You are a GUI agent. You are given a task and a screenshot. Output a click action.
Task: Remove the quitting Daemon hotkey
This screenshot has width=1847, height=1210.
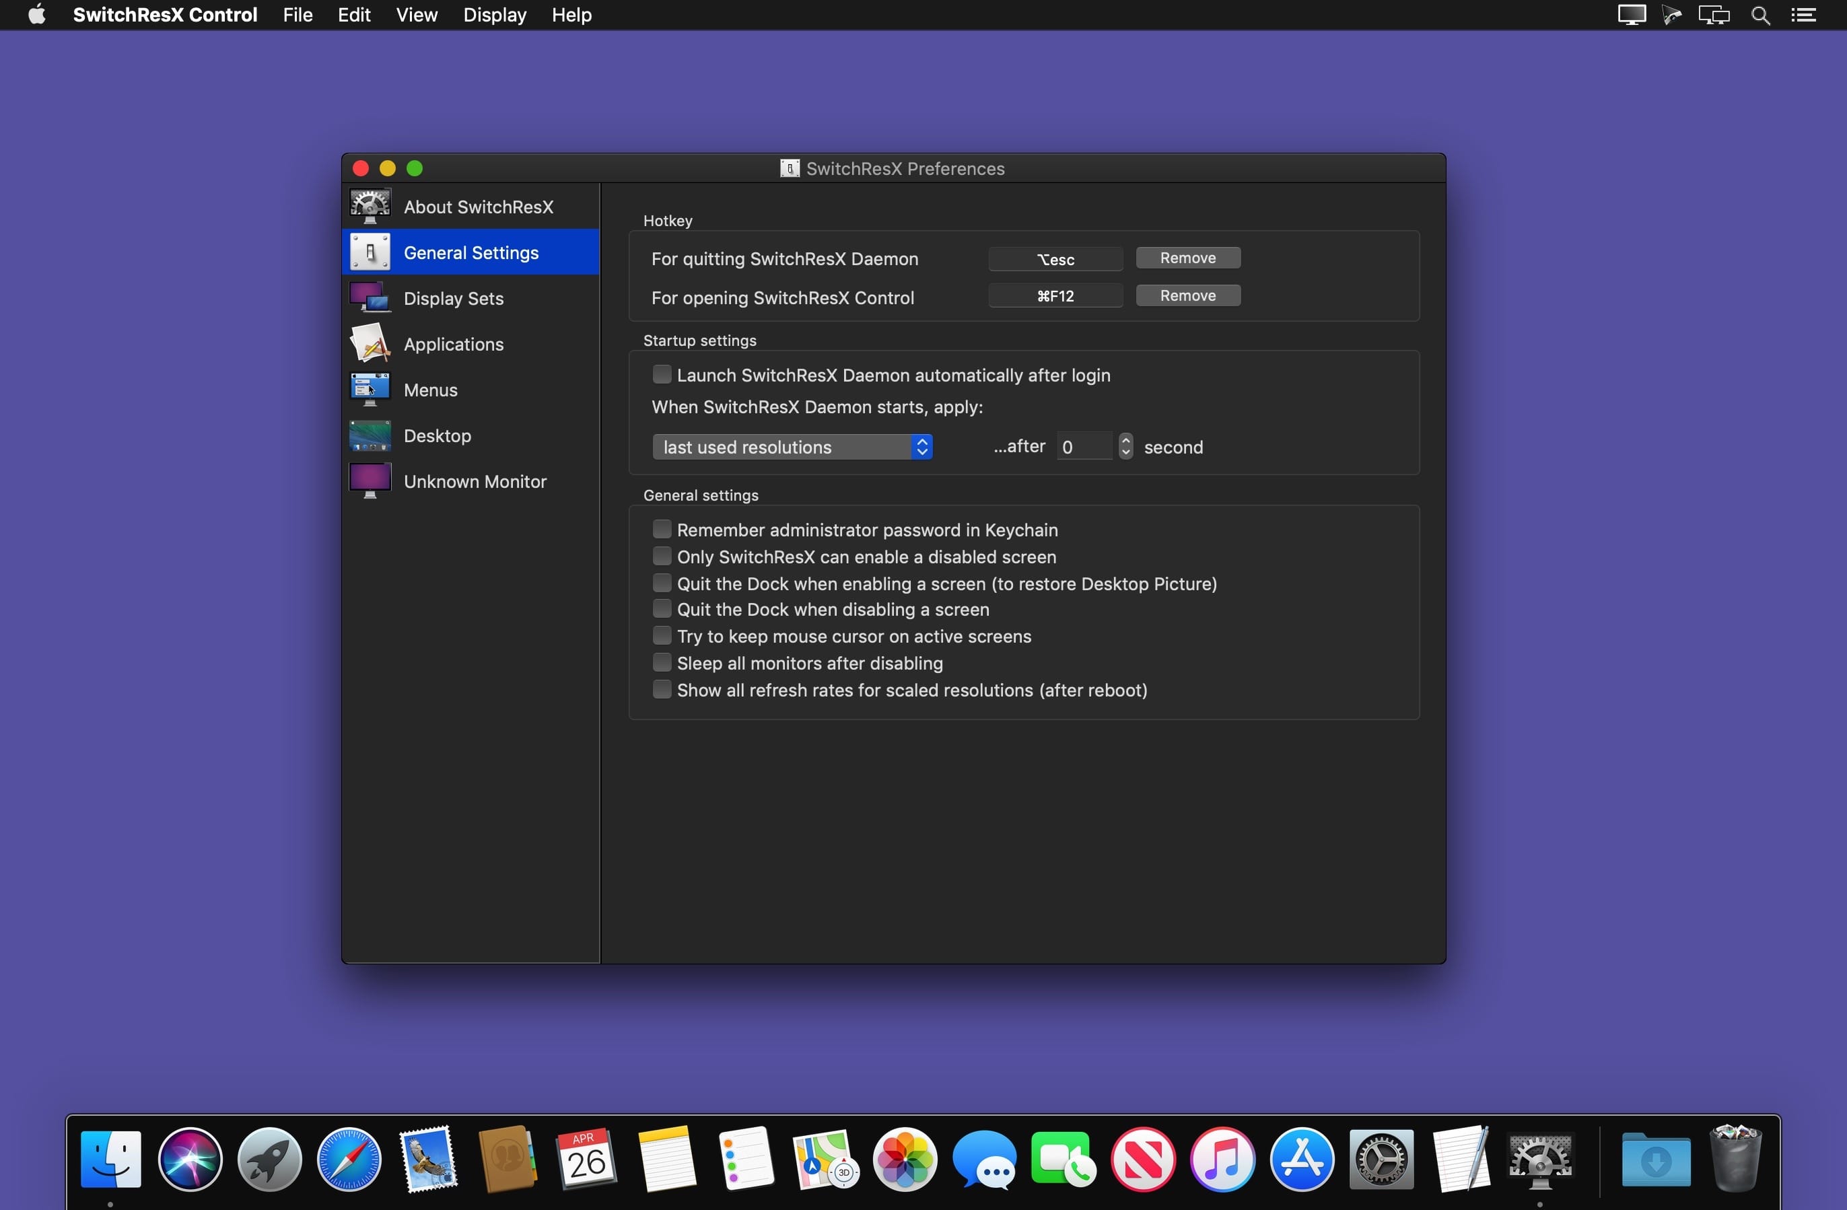(1187, 258)
